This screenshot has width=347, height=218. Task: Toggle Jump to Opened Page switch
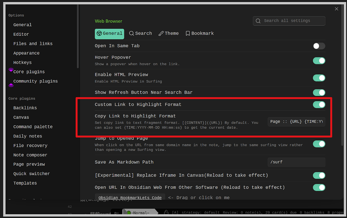[x=319, y=144]
